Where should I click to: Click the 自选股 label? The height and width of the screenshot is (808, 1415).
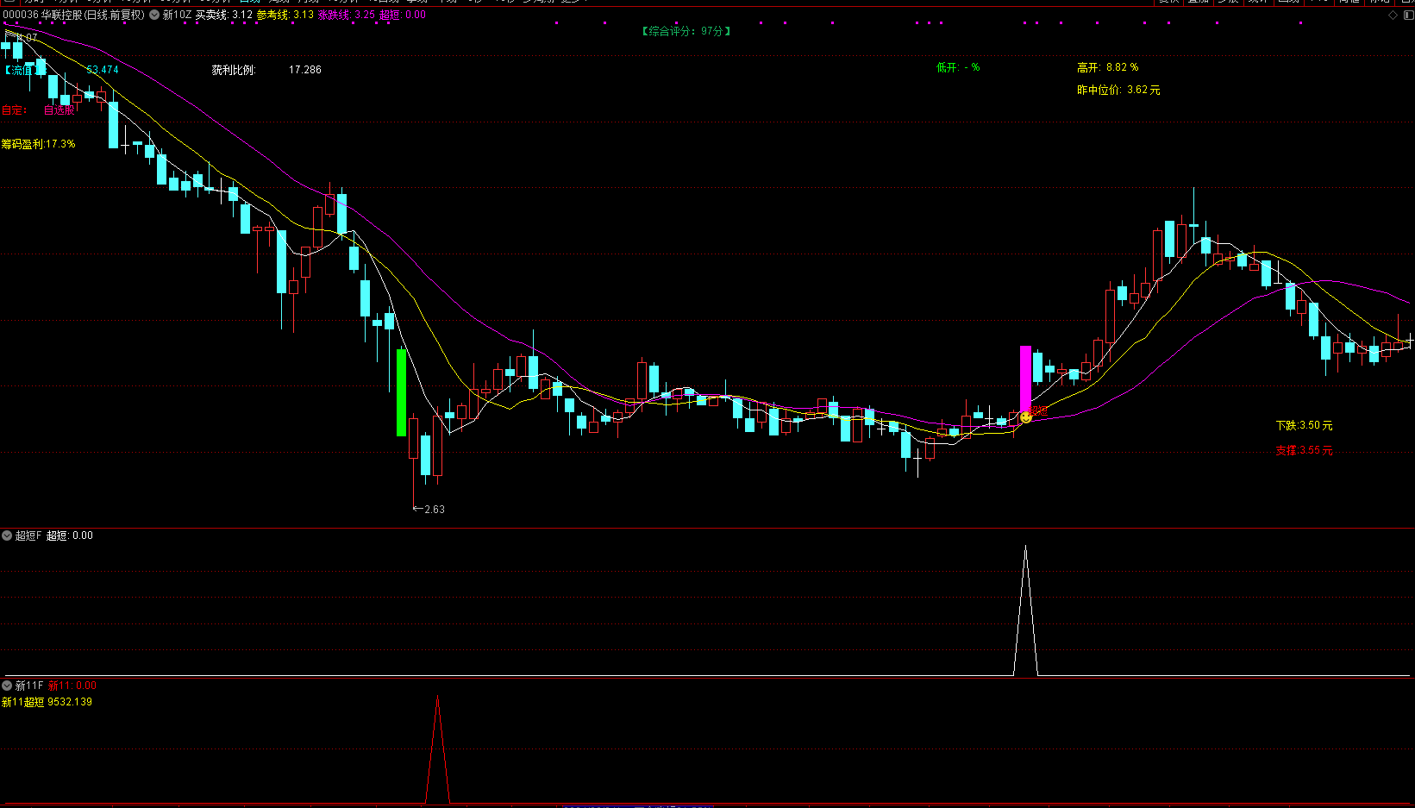pos(59,110)
